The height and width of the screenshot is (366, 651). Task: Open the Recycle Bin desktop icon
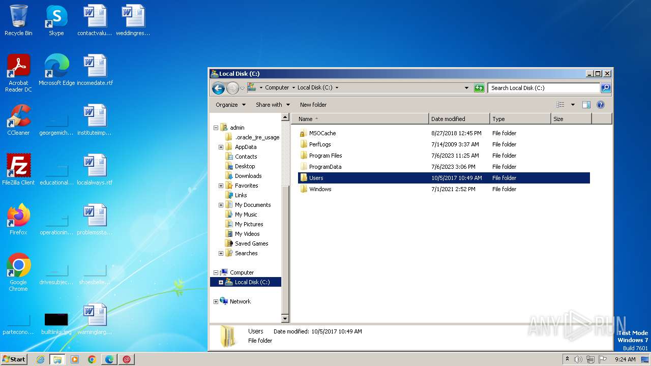point(18,20)
